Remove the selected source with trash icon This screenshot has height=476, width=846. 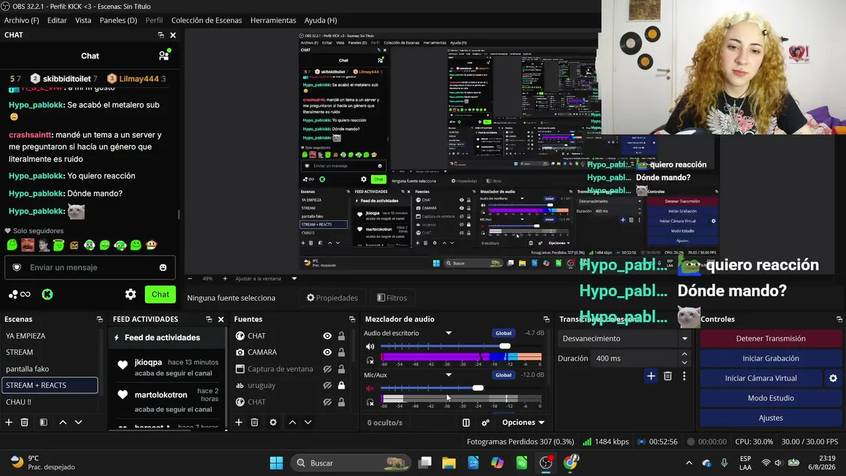click(254, 422)
